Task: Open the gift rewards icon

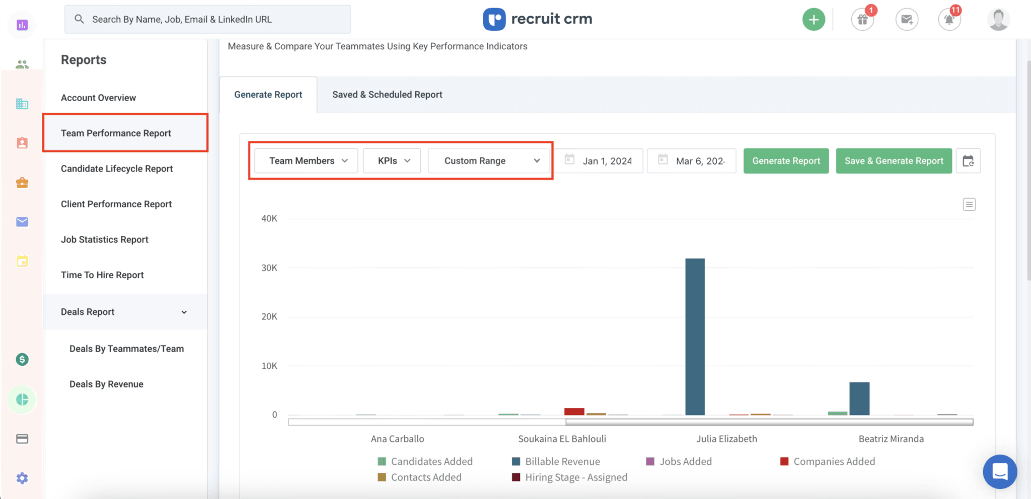Action: (x=862, y=20)
